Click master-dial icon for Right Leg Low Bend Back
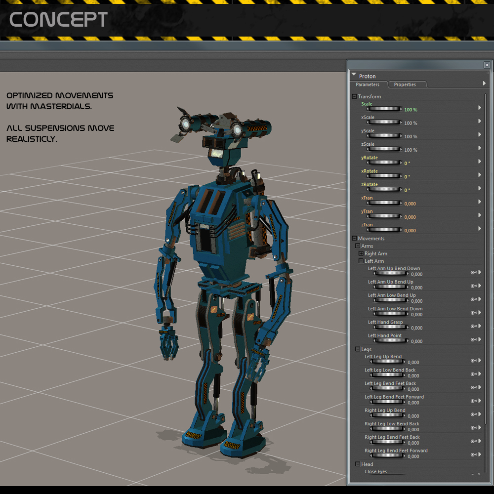This screenshot has height=494, width=494. coord(474,428)
